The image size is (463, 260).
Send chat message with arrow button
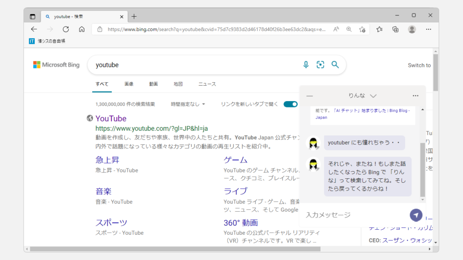416,215
